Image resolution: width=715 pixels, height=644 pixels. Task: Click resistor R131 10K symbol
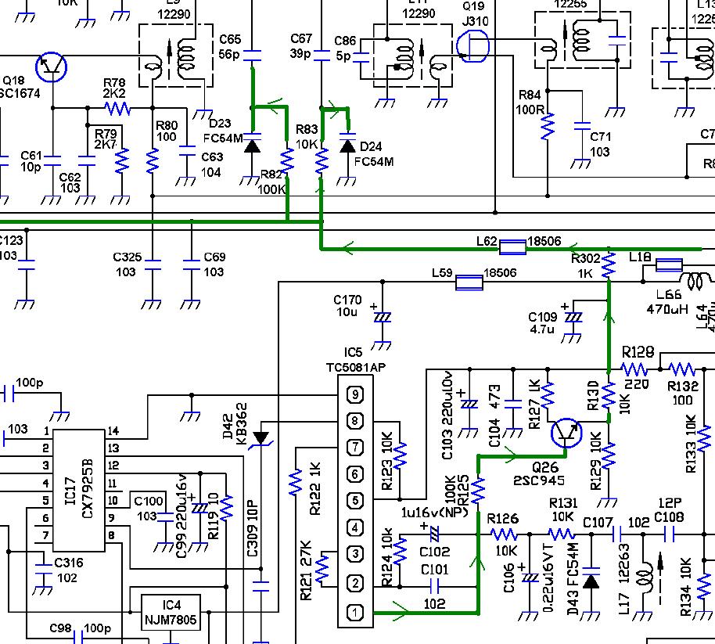click(x=560, y=534)
